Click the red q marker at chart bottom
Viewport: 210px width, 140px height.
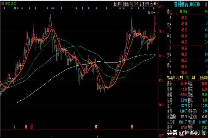tap(32, 127)
